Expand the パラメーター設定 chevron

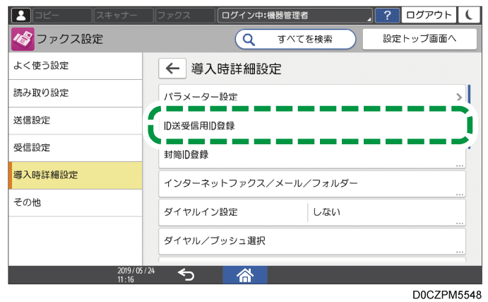pos(459,97)
